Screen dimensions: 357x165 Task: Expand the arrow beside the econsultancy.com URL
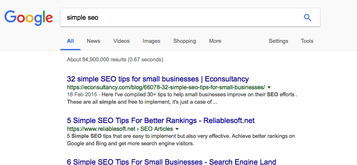269,88
